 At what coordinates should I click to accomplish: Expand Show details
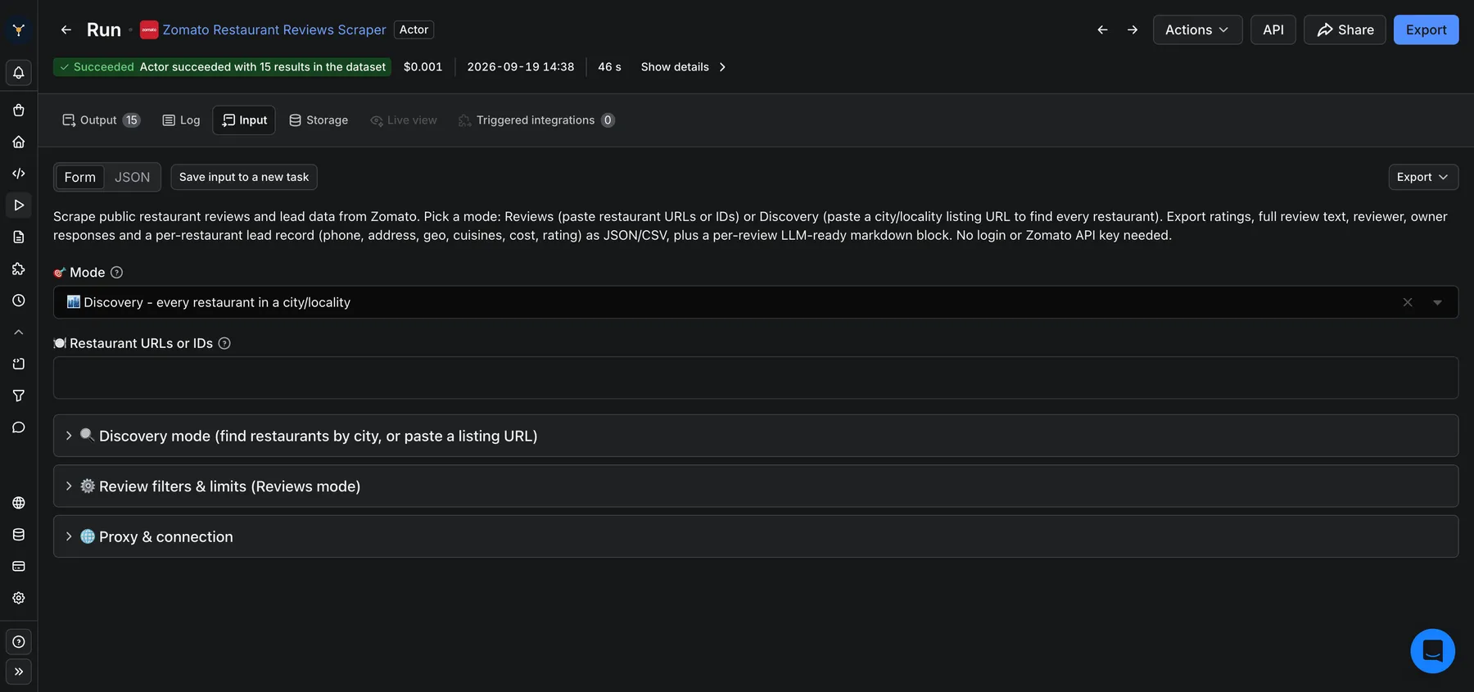tap(683, 67)
